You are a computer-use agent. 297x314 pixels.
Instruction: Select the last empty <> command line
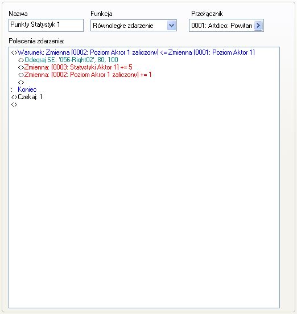click(x=14, y=104)
